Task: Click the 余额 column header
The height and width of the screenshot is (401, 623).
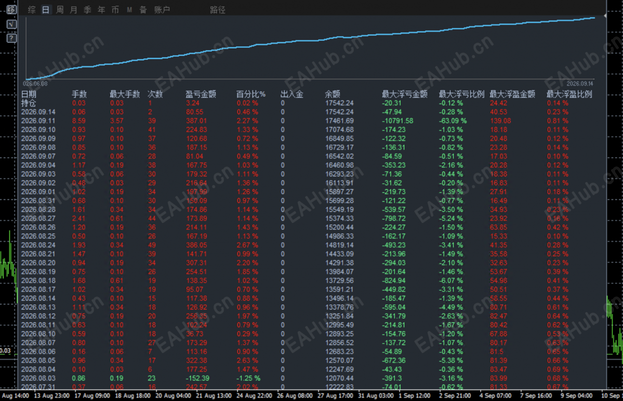Action: click(333, 94)
